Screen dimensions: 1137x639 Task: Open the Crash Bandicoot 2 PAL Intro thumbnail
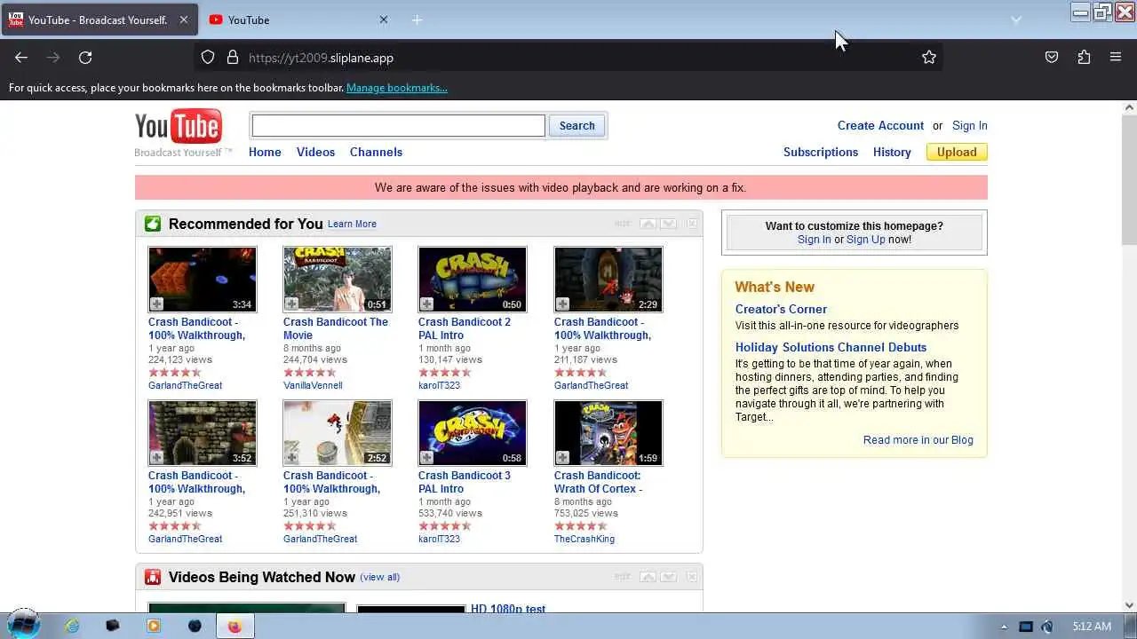[x=473, y=280]
